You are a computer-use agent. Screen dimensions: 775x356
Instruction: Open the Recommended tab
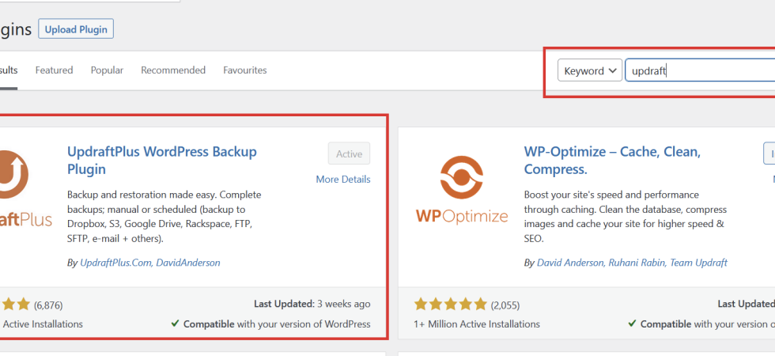(x=173, y=70)
